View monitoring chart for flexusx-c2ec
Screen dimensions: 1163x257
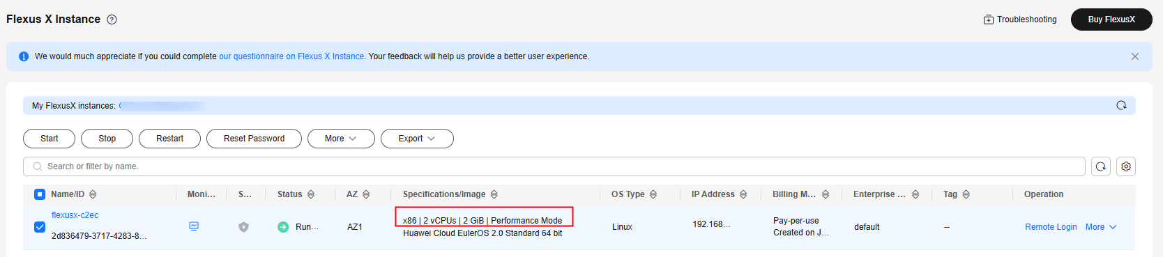click(194, 226)
